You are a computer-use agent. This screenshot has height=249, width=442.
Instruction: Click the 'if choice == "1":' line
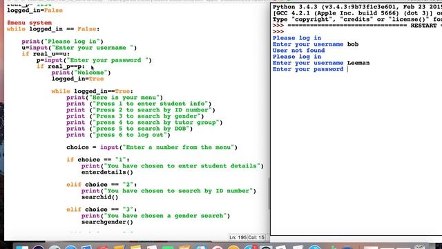[98, 160]
